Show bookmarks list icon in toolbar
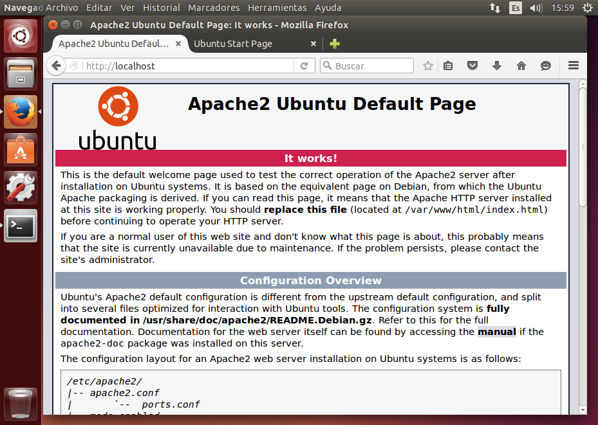598x425 pixels. click(x=448, y=66)
